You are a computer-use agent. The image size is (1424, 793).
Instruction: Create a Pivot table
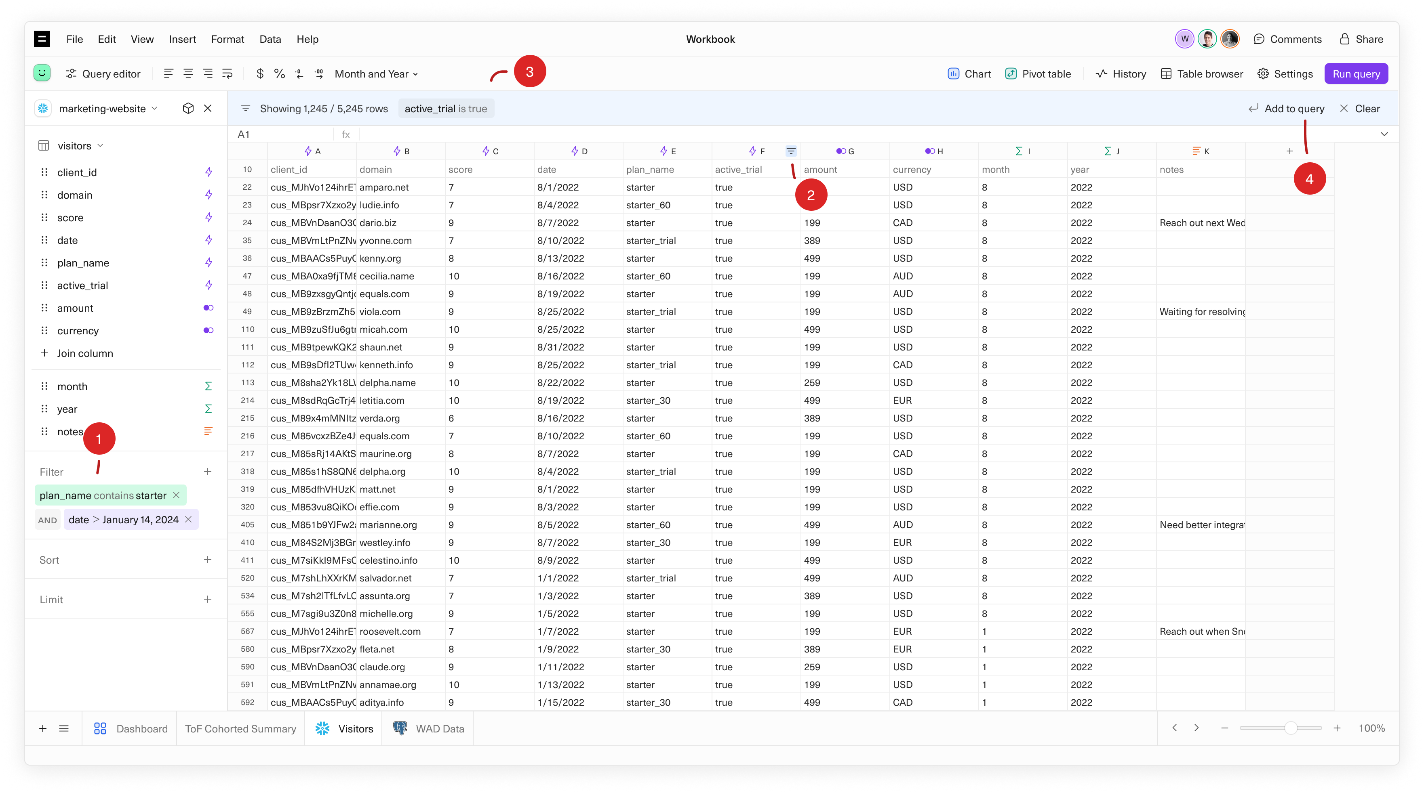coord(1038,73)
